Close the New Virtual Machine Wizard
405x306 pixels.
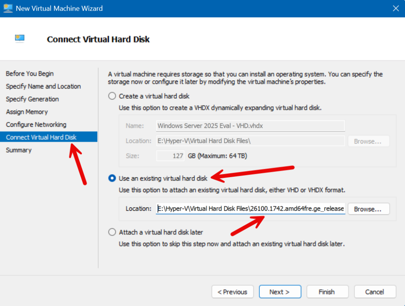(396, 8)
